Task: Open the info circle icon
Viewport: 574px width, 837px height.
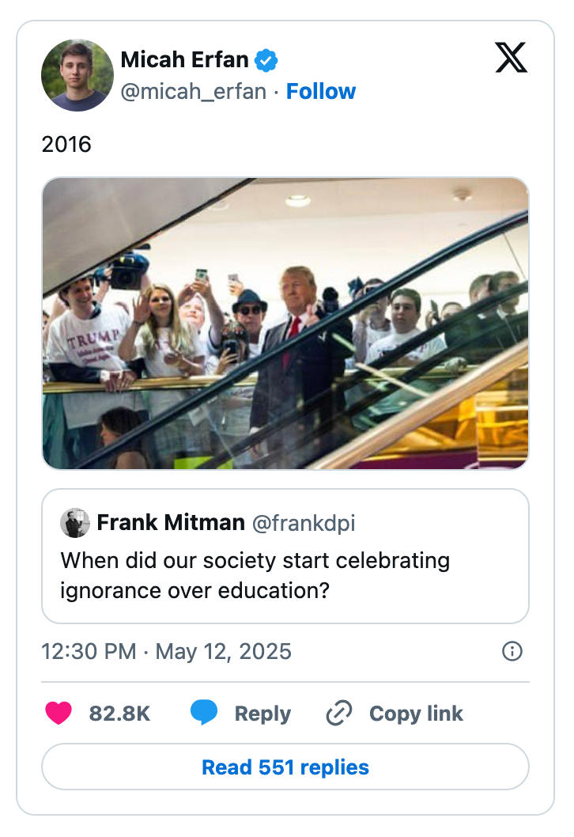Action: click(x=512, y=651)
